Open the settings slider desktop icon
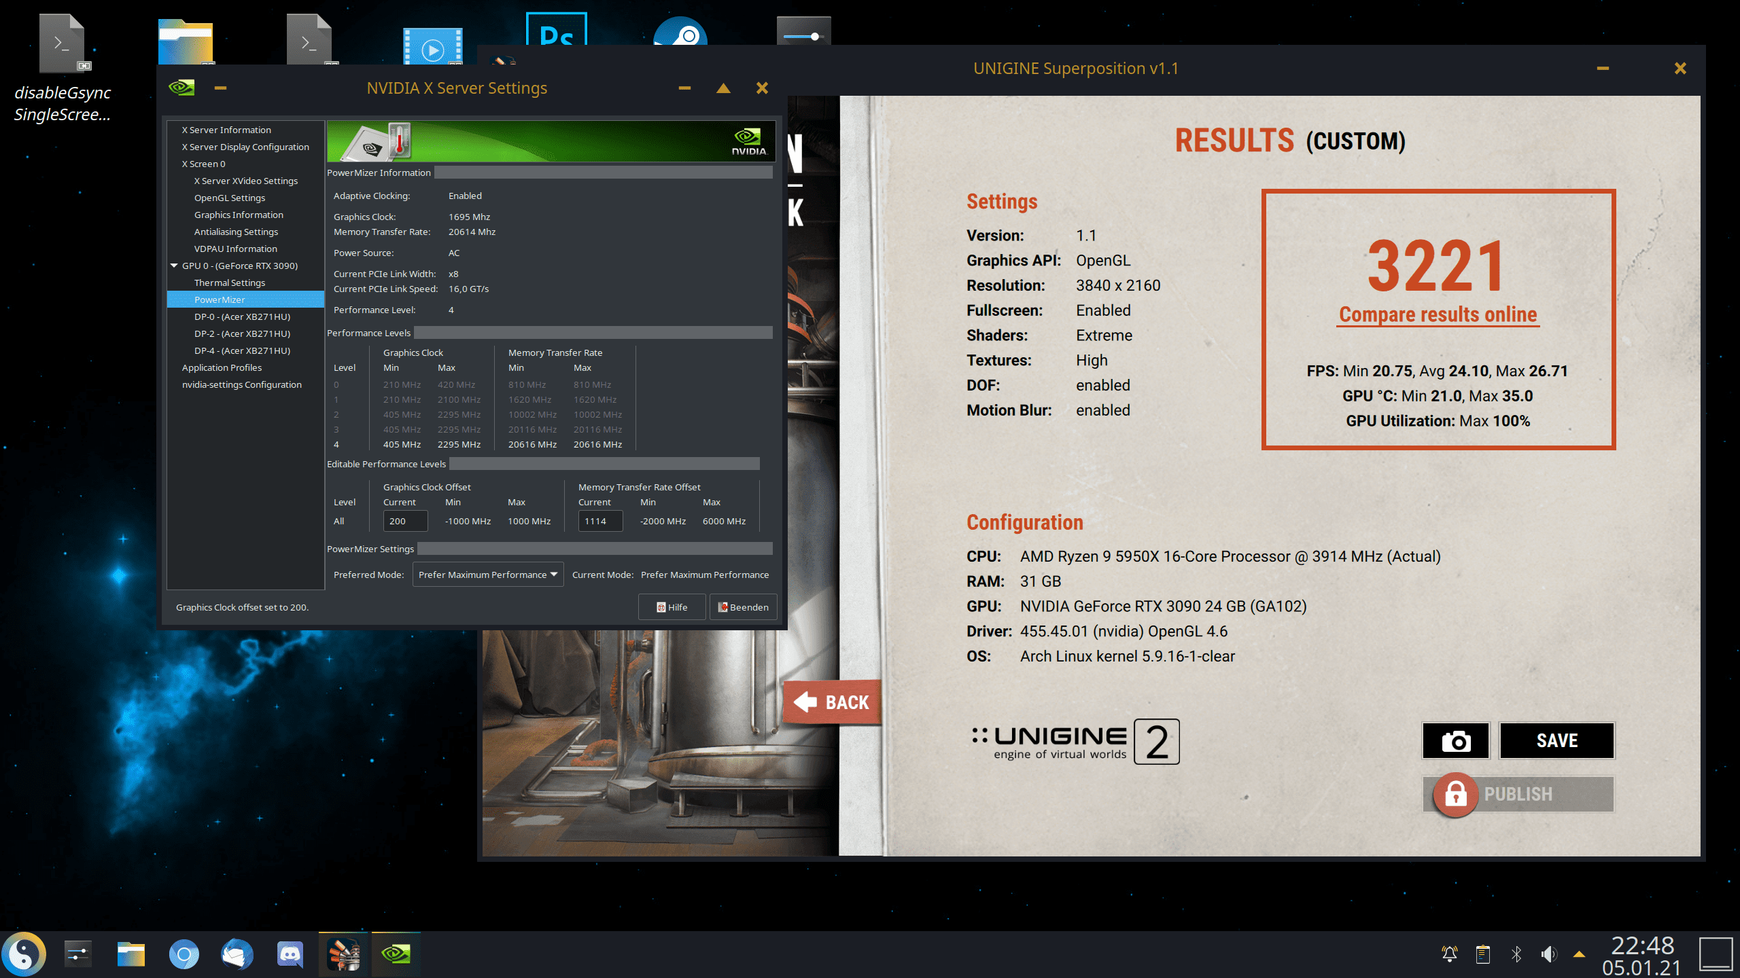 click(x=803, y=31)
